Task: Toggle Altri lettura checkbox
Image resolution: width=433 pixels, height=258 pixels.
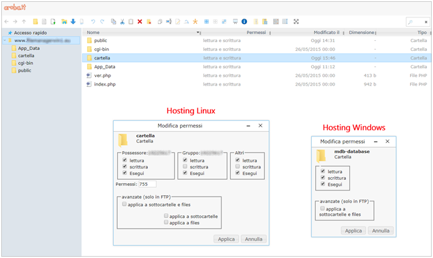Action: [238, 160]
